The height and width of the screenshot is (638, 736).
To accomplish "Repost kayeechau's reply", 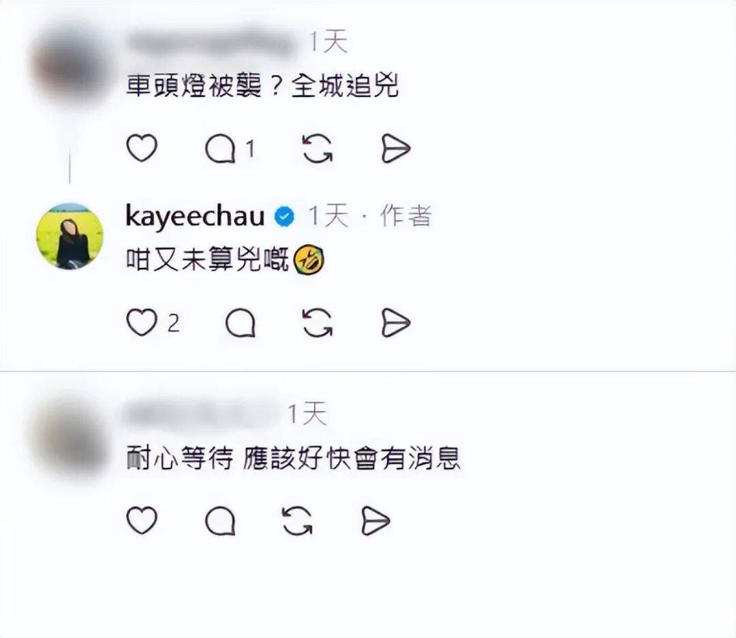I will [318, 323].
